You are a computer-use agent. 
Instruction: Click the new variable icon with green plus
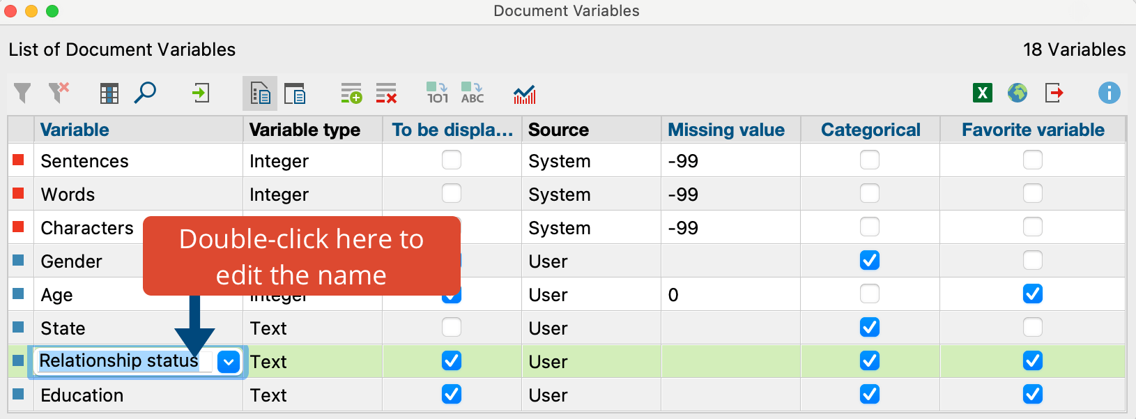click(x=351, y=93)
